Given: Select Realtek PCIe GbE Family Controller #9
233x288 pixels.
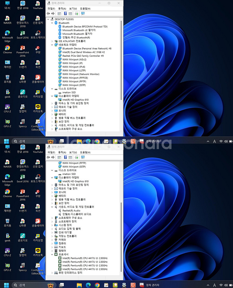Looking at the screenshot, I should (x=83, y=56).
